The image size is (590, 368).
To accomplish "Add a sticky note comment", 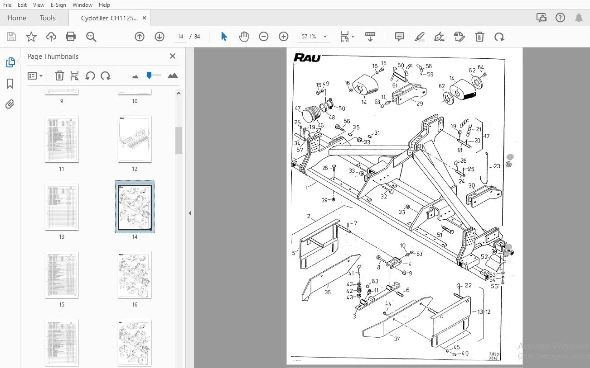I will point(399,37).
